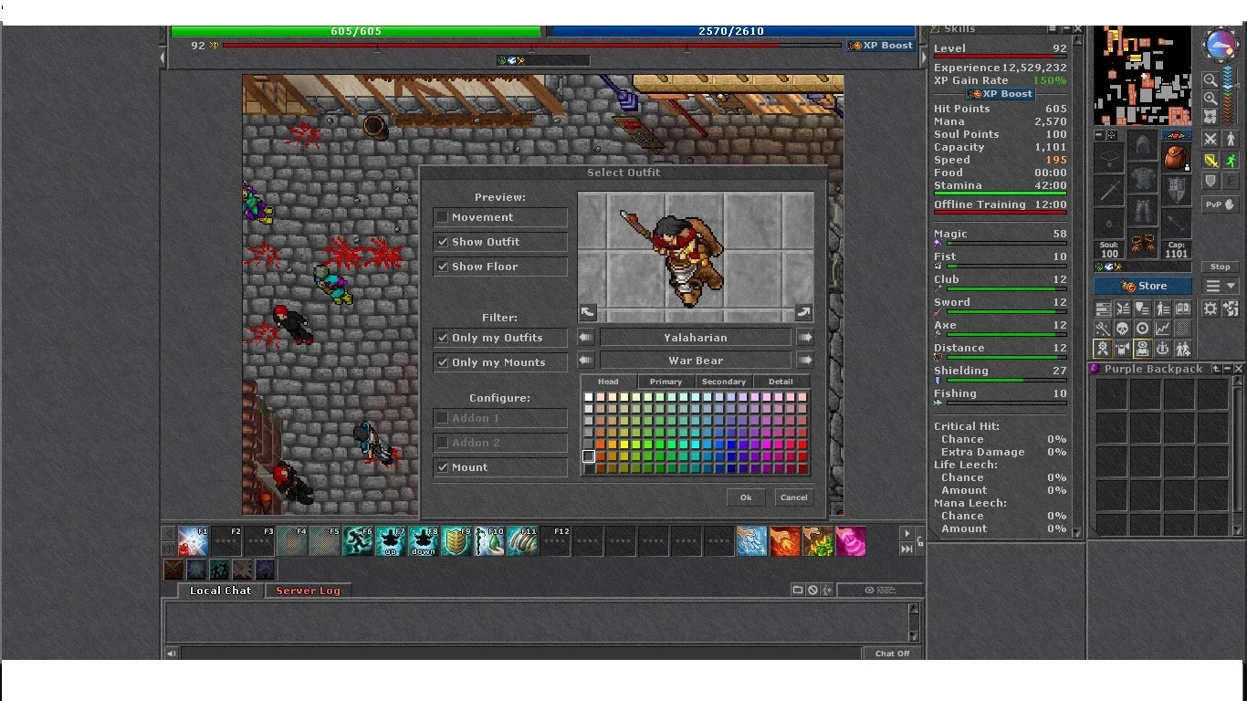Open the brown backpack in inventory
The width and height of the screenshot is (1247, 701).
1178,157
